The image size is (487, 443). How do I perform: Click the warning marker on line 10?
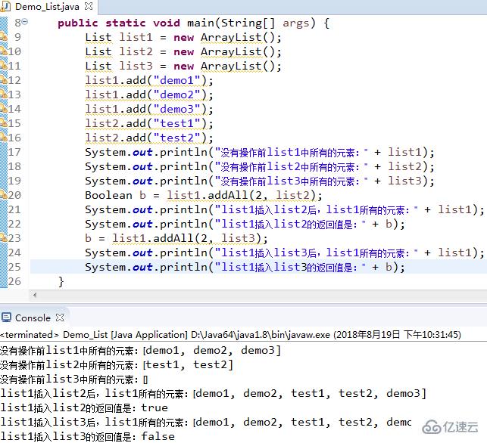pyautogui.click(x=4, y=51)
